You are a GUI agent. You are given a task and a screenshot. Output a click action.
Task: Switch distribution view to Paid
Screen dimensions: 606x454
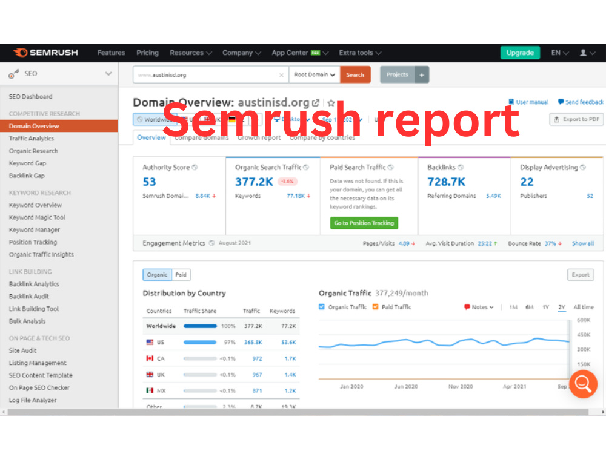tap(181, 274)
